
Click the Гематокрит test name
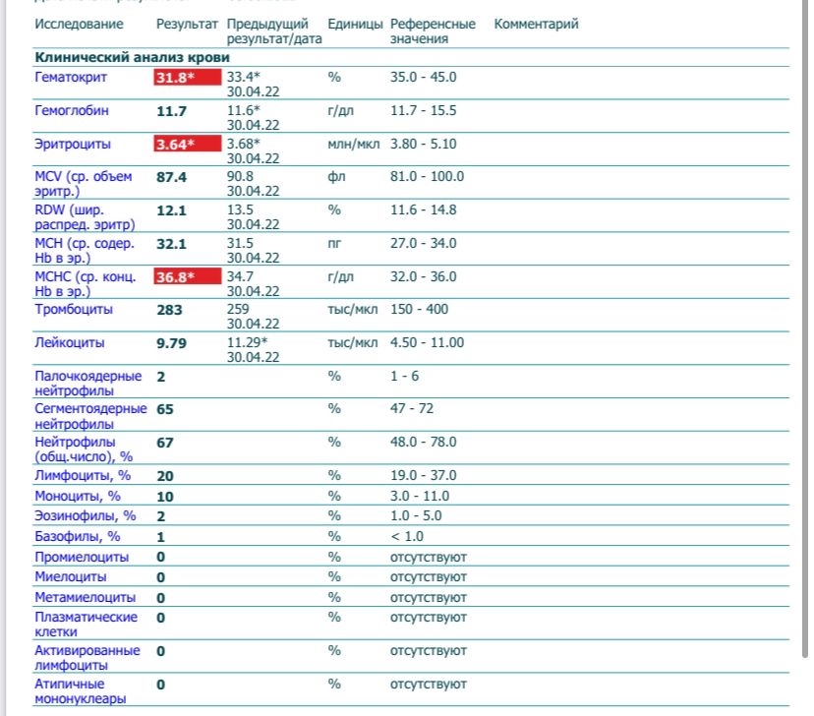pyautogui.click(x=71, y=78)
